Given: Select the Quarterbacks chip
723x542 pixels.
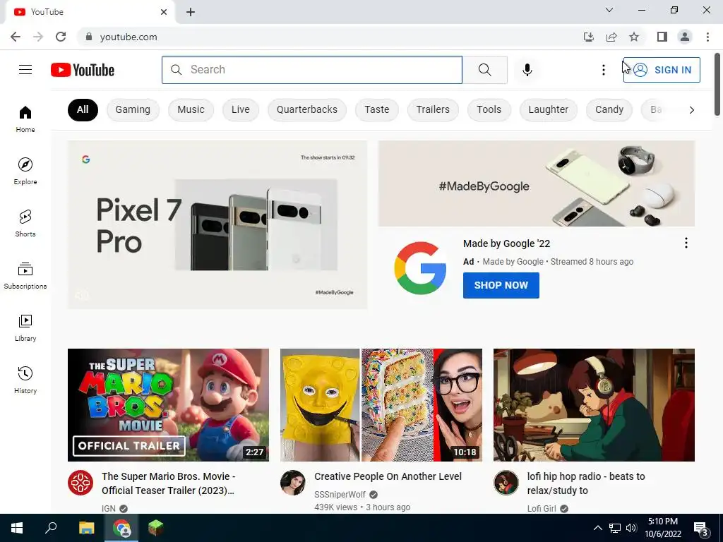Looking at the screenshot, I should 307,109.
